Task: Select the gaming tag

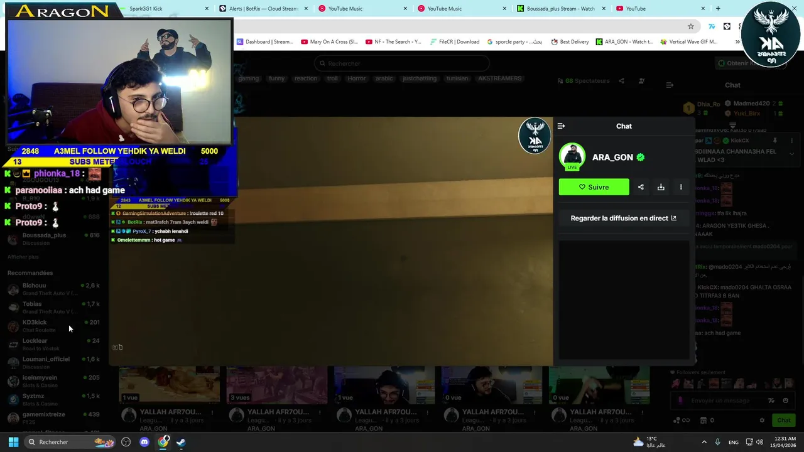Action: pyautogui.click(x=248, y=78)
